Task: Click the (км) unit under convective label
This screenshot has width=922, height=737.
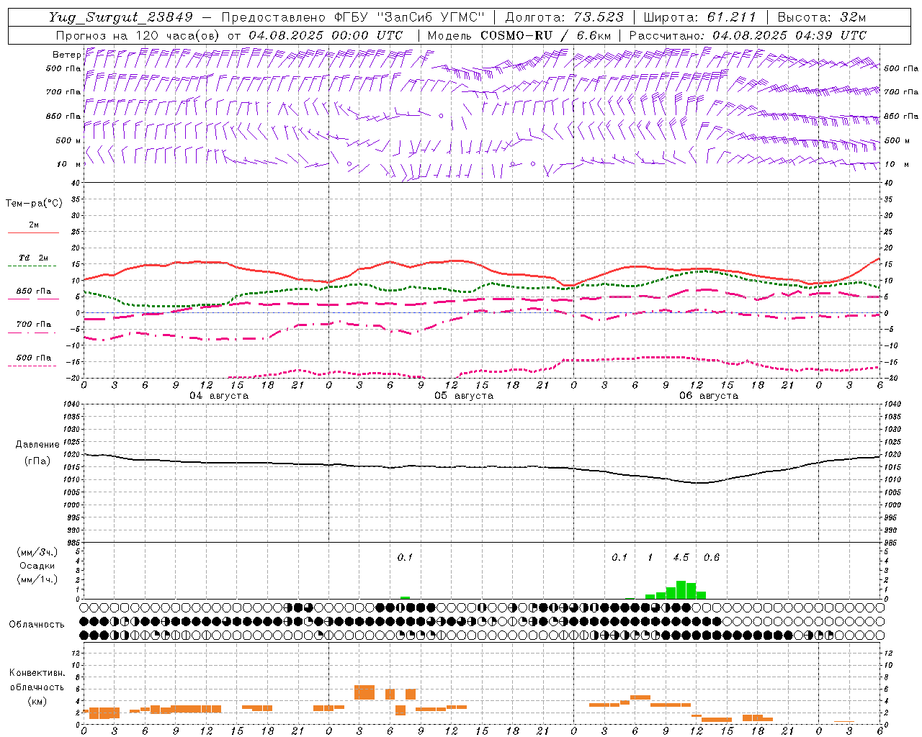Action: pos(37,701)
